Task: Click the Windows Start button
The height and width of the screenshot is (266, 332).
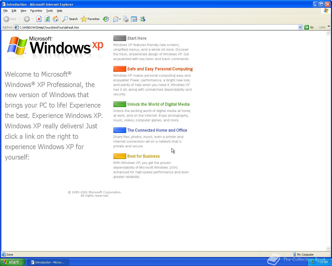Action: 12,262
